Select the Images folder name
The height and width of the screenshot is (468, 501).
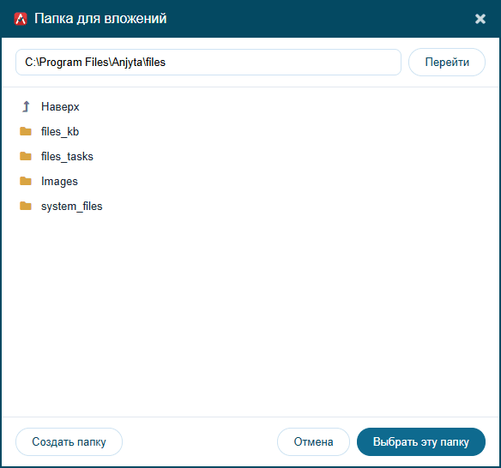(59, 182)
